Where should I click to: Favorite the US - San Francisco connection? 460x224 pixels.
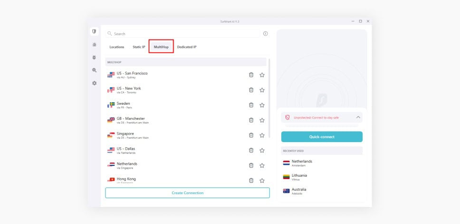[262, 75]
